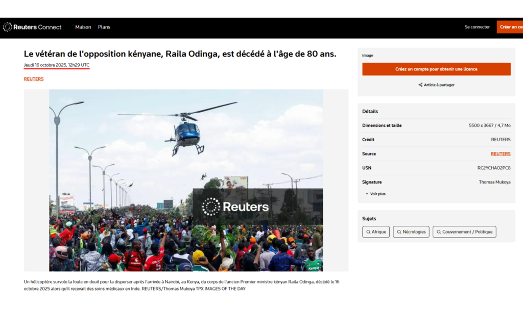
Task: Click 'Créez un compte pour obtenir une licence'
Action: click(x=436, y=68)
